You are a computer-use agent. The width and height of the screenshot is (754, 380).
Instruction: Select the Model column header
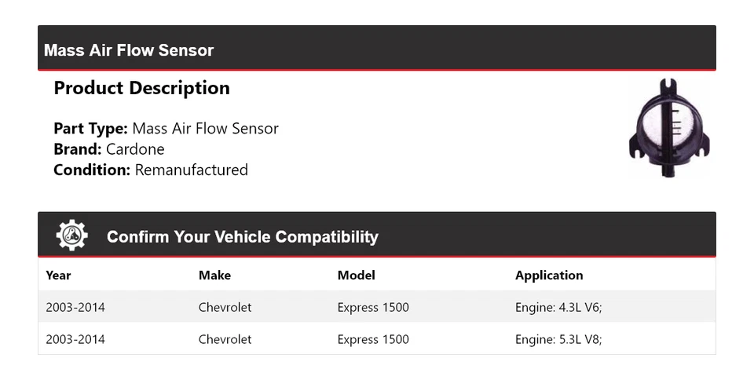click(x=356, y=276)
